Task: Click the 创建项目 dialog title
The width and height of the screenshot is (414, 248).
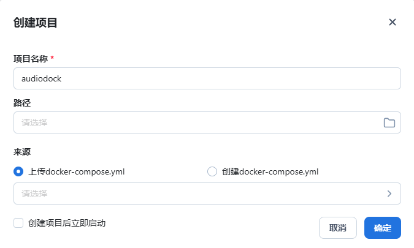Action: (x=36, y=23)
